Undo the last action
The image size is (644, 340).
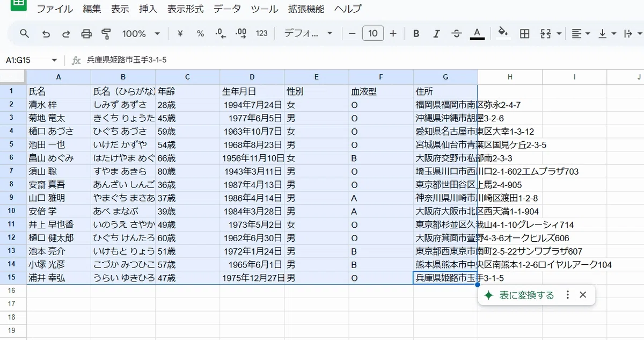coord(46,33)
